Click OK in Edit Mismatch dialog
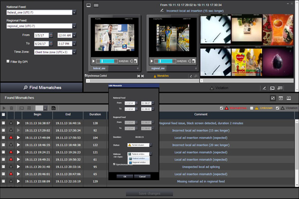Image resolution: width=299 pixels, height=199 pixels. [125, 176]
